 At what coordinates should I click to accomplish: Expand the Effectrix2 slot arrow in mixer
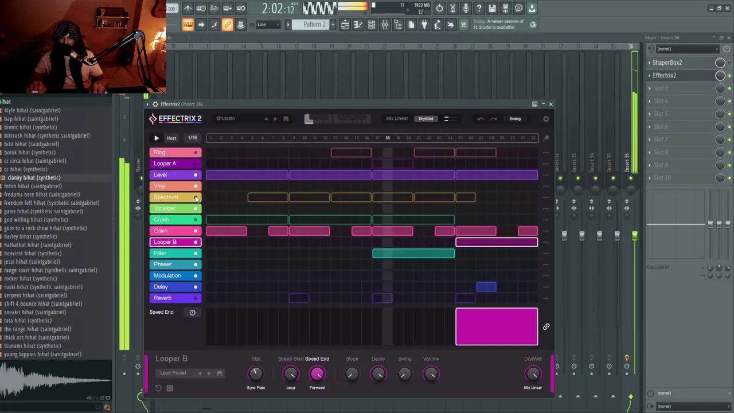(x=650, y=75)
